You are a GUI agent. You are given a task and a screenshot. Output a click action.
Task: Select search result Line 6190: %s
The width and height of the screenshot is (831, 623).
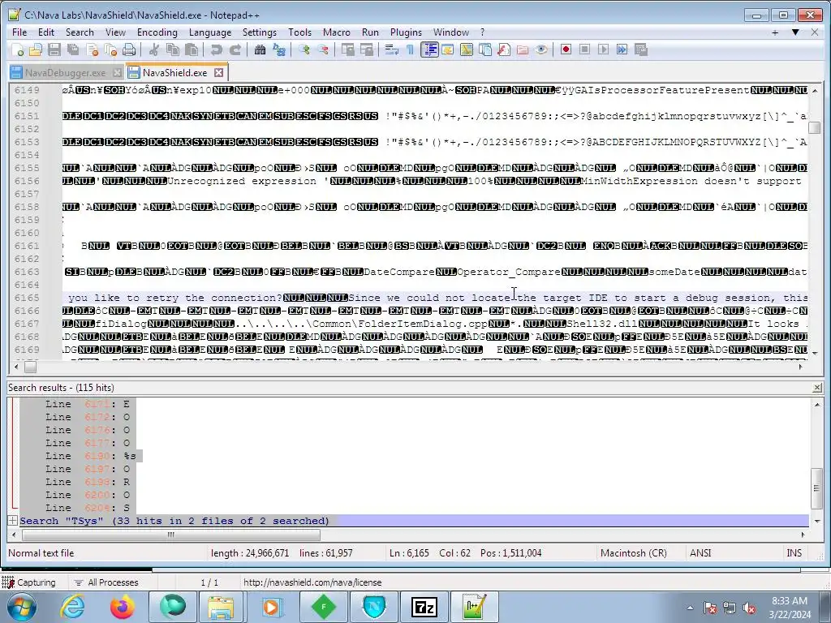[91, 456]
